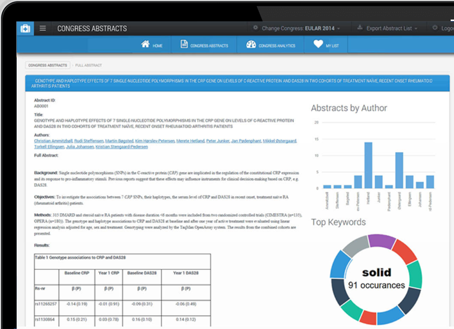Click the Home house icon

145,44
